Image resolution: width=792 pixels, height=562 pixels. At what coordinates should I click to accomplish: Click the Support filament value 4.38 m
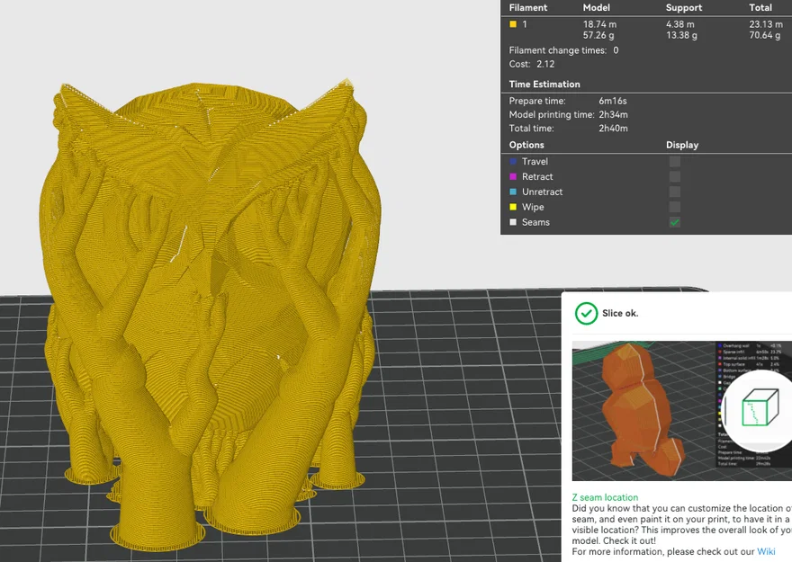679,24
